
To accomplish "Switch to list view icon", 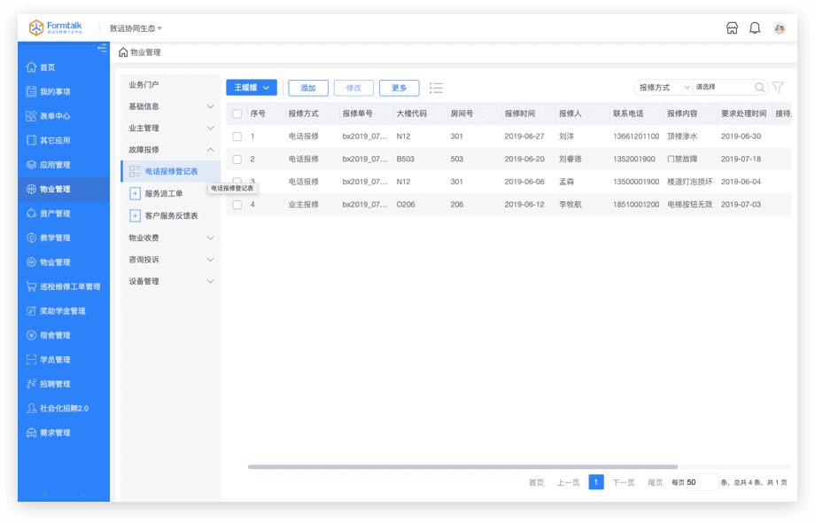I will point(436,88).
